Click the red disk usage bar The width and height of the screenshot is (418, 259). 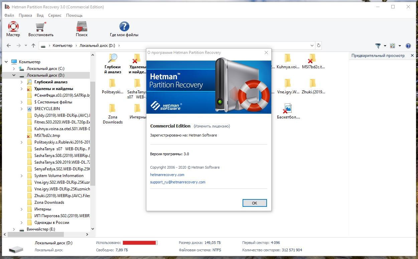pos(140,243)
